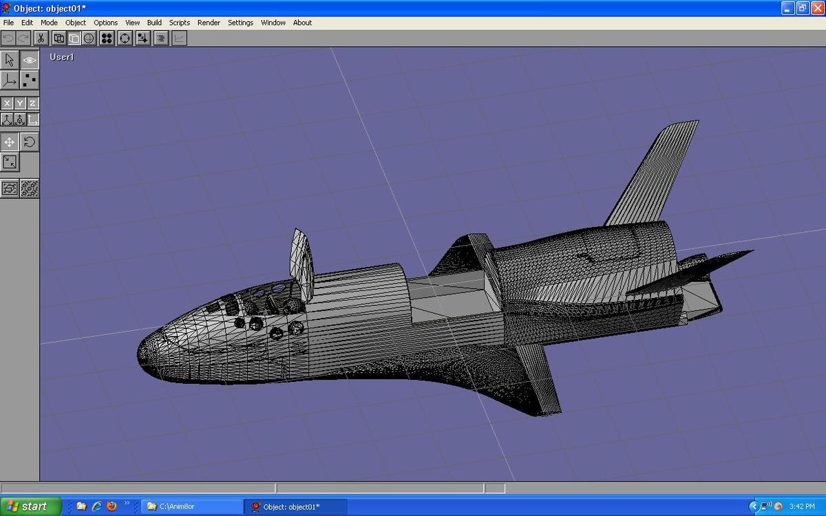Screen dimensions: 826x516
Task: Open the File menu
Action: point(8,23)
